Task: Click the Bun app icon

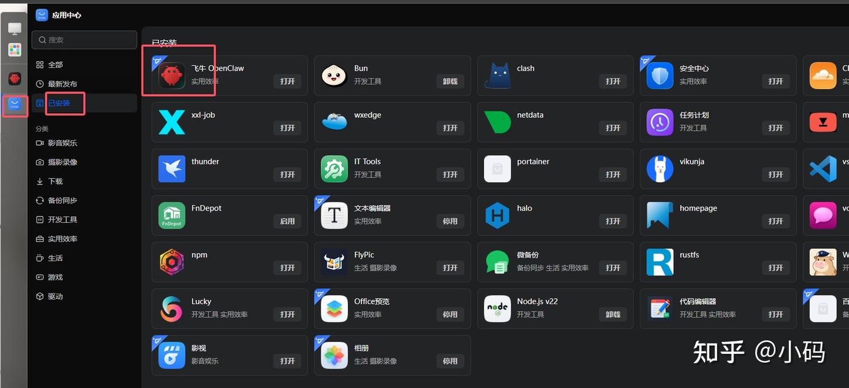Action: (x=334, y=75)
